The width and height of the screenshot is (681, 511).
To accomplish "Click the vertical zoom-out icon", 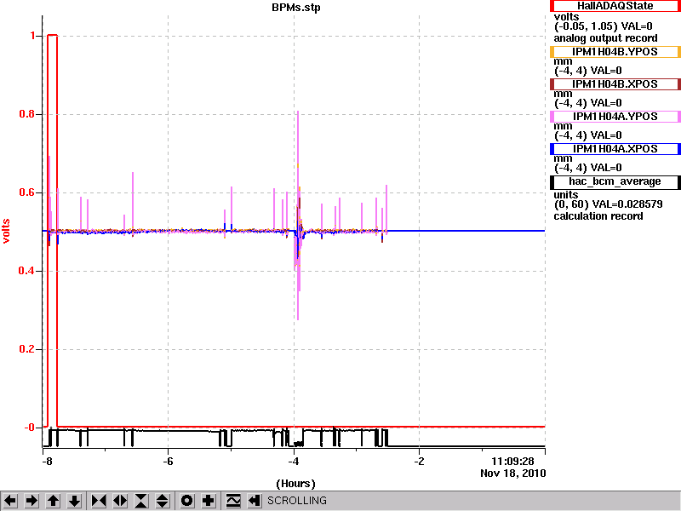I will [162, 501].
